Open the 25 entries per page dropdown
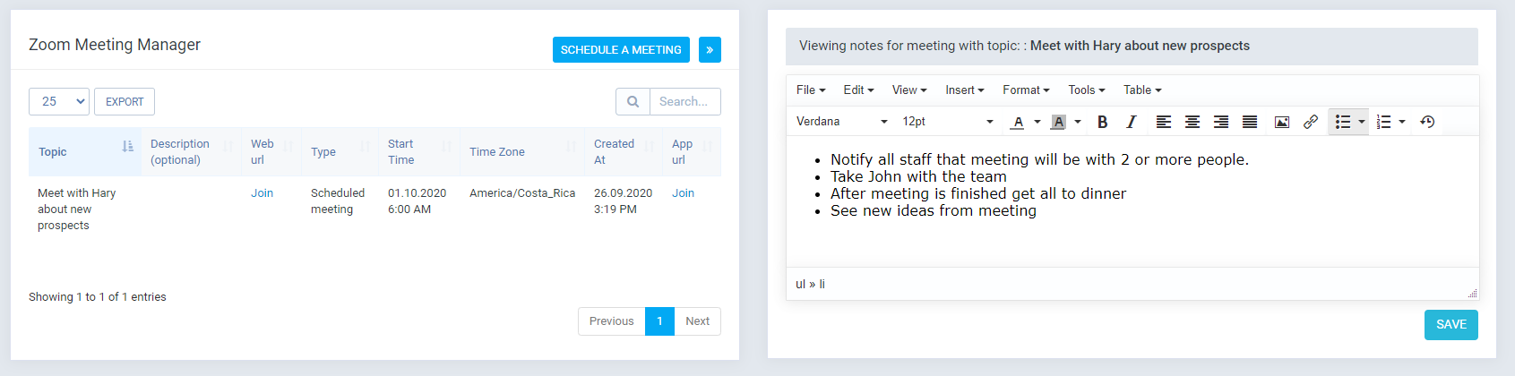The width and height of the screenshot is (1515, 376). [x=59, y=102]
